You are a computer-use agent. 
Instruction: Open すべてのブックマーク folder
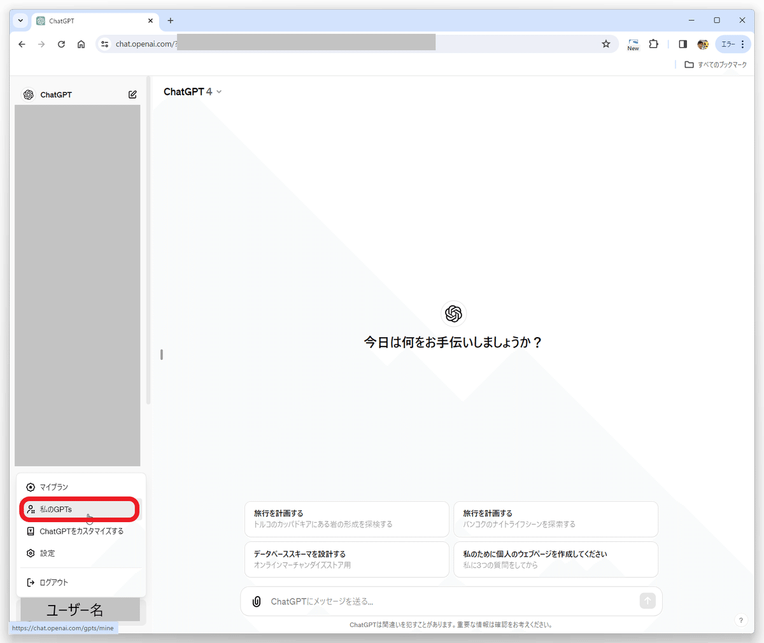coord(716,65)
